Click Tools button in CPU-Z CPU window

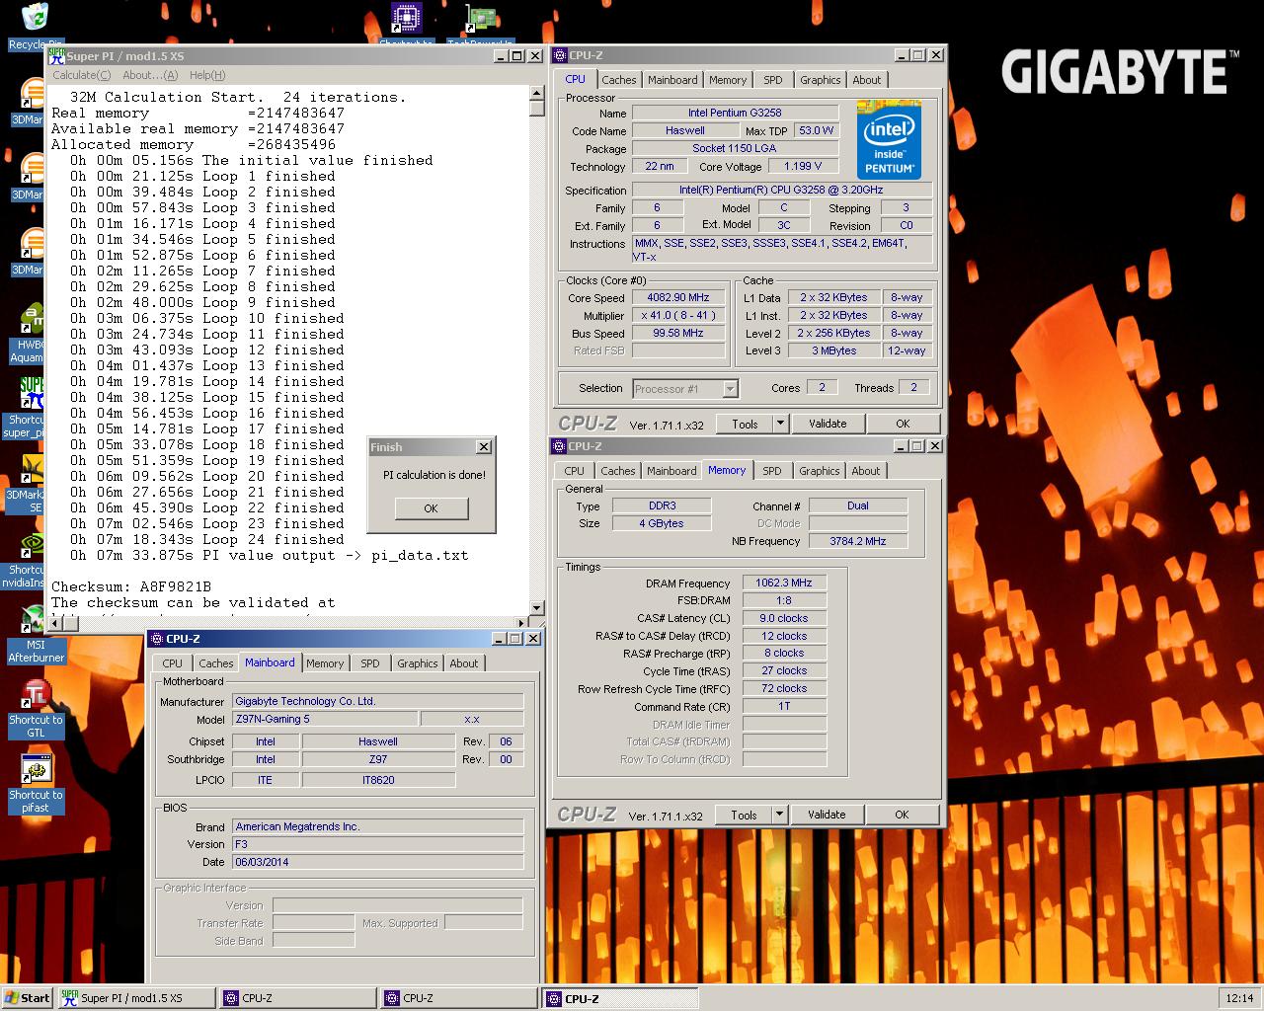tap(745, 424)
